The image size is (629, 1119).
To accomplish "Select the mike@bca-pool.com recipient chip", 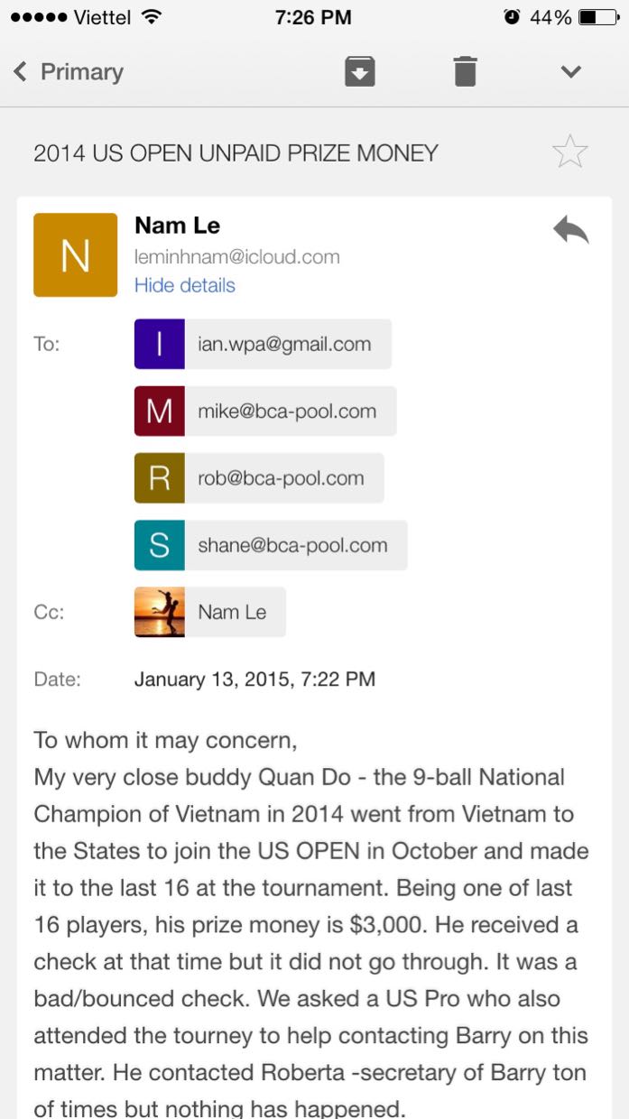I will pos(287,412).
